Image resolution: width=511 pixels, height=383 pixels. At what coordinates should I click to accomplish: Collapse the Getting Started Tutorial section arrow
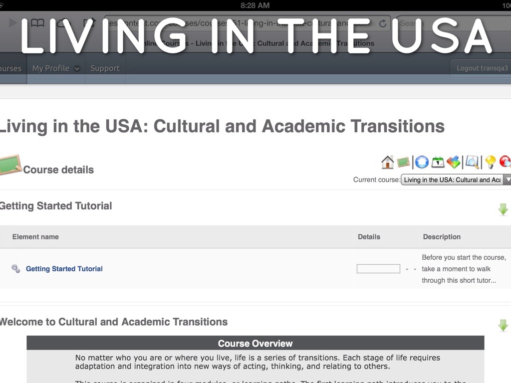click(x=503, y=209)
